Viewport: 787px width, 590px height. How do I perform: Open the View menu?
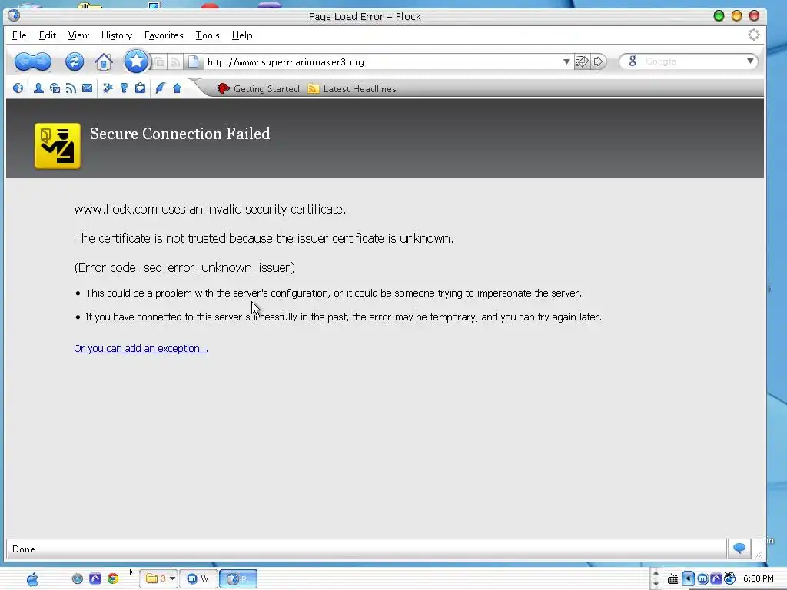coord(78,35)
